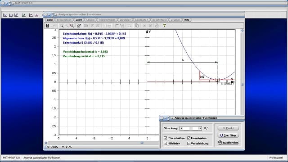288x162 pixels.
Task: Click the vertex marker square on the parabola
Action: click(217, 80)
